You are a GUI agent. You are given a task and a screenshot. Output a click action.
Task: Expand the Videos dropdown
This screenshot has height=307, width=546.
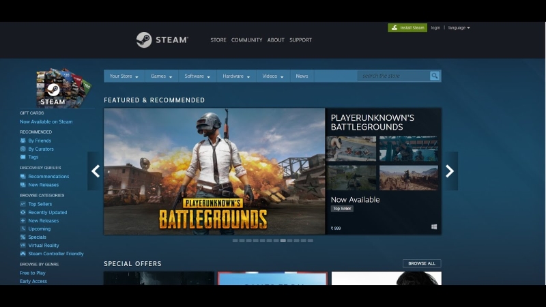[x=272, y=76]
